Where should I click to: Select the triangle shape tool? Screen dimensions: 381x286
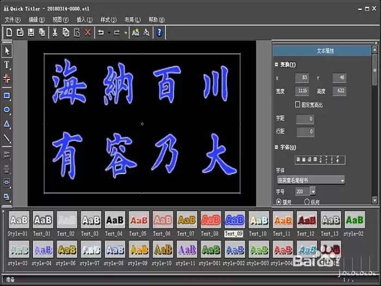(7, 124)
